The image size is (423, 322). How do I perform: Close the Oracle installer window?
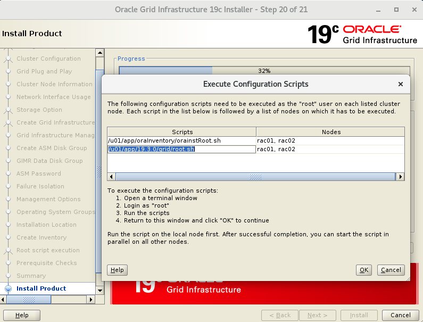(414, 10)
